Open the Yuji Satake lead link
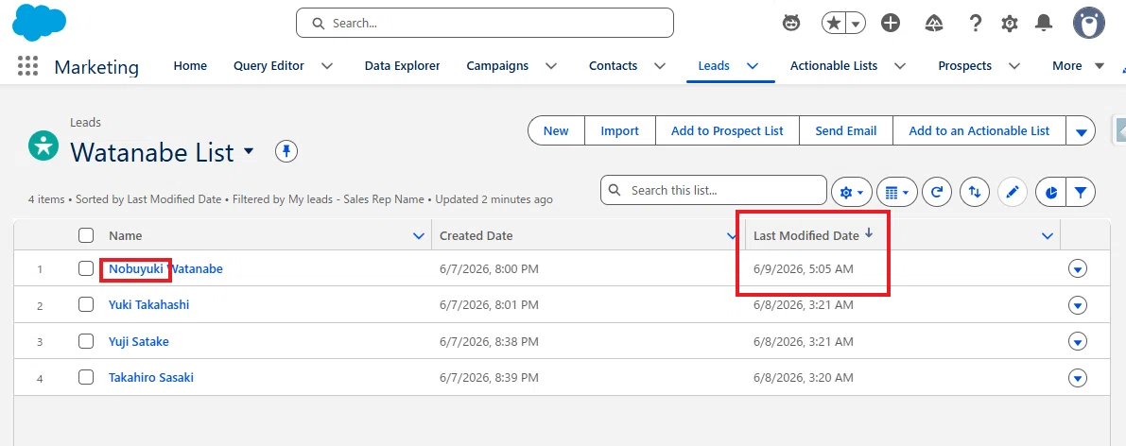Image resolution: width=1126 pixels, height=446 pixels. [x=139, y=341]
